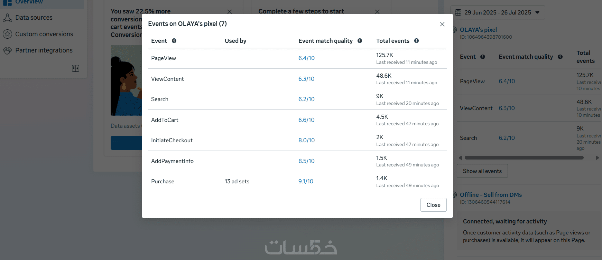Click info icon beside Event match quality in dialog
This screenshot has width=602, height=260.
(x=360, y=41)
